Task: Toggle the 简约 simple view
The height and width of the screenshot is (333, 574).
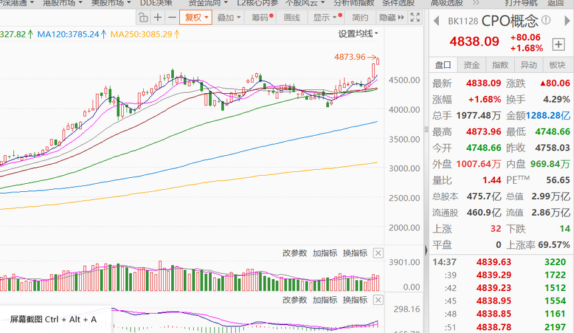Action: [x=360, y=18]
